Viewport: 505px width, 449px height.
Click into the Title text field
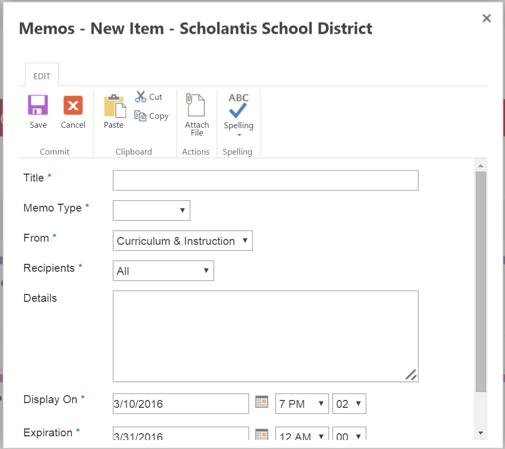[x=265, y=180]
